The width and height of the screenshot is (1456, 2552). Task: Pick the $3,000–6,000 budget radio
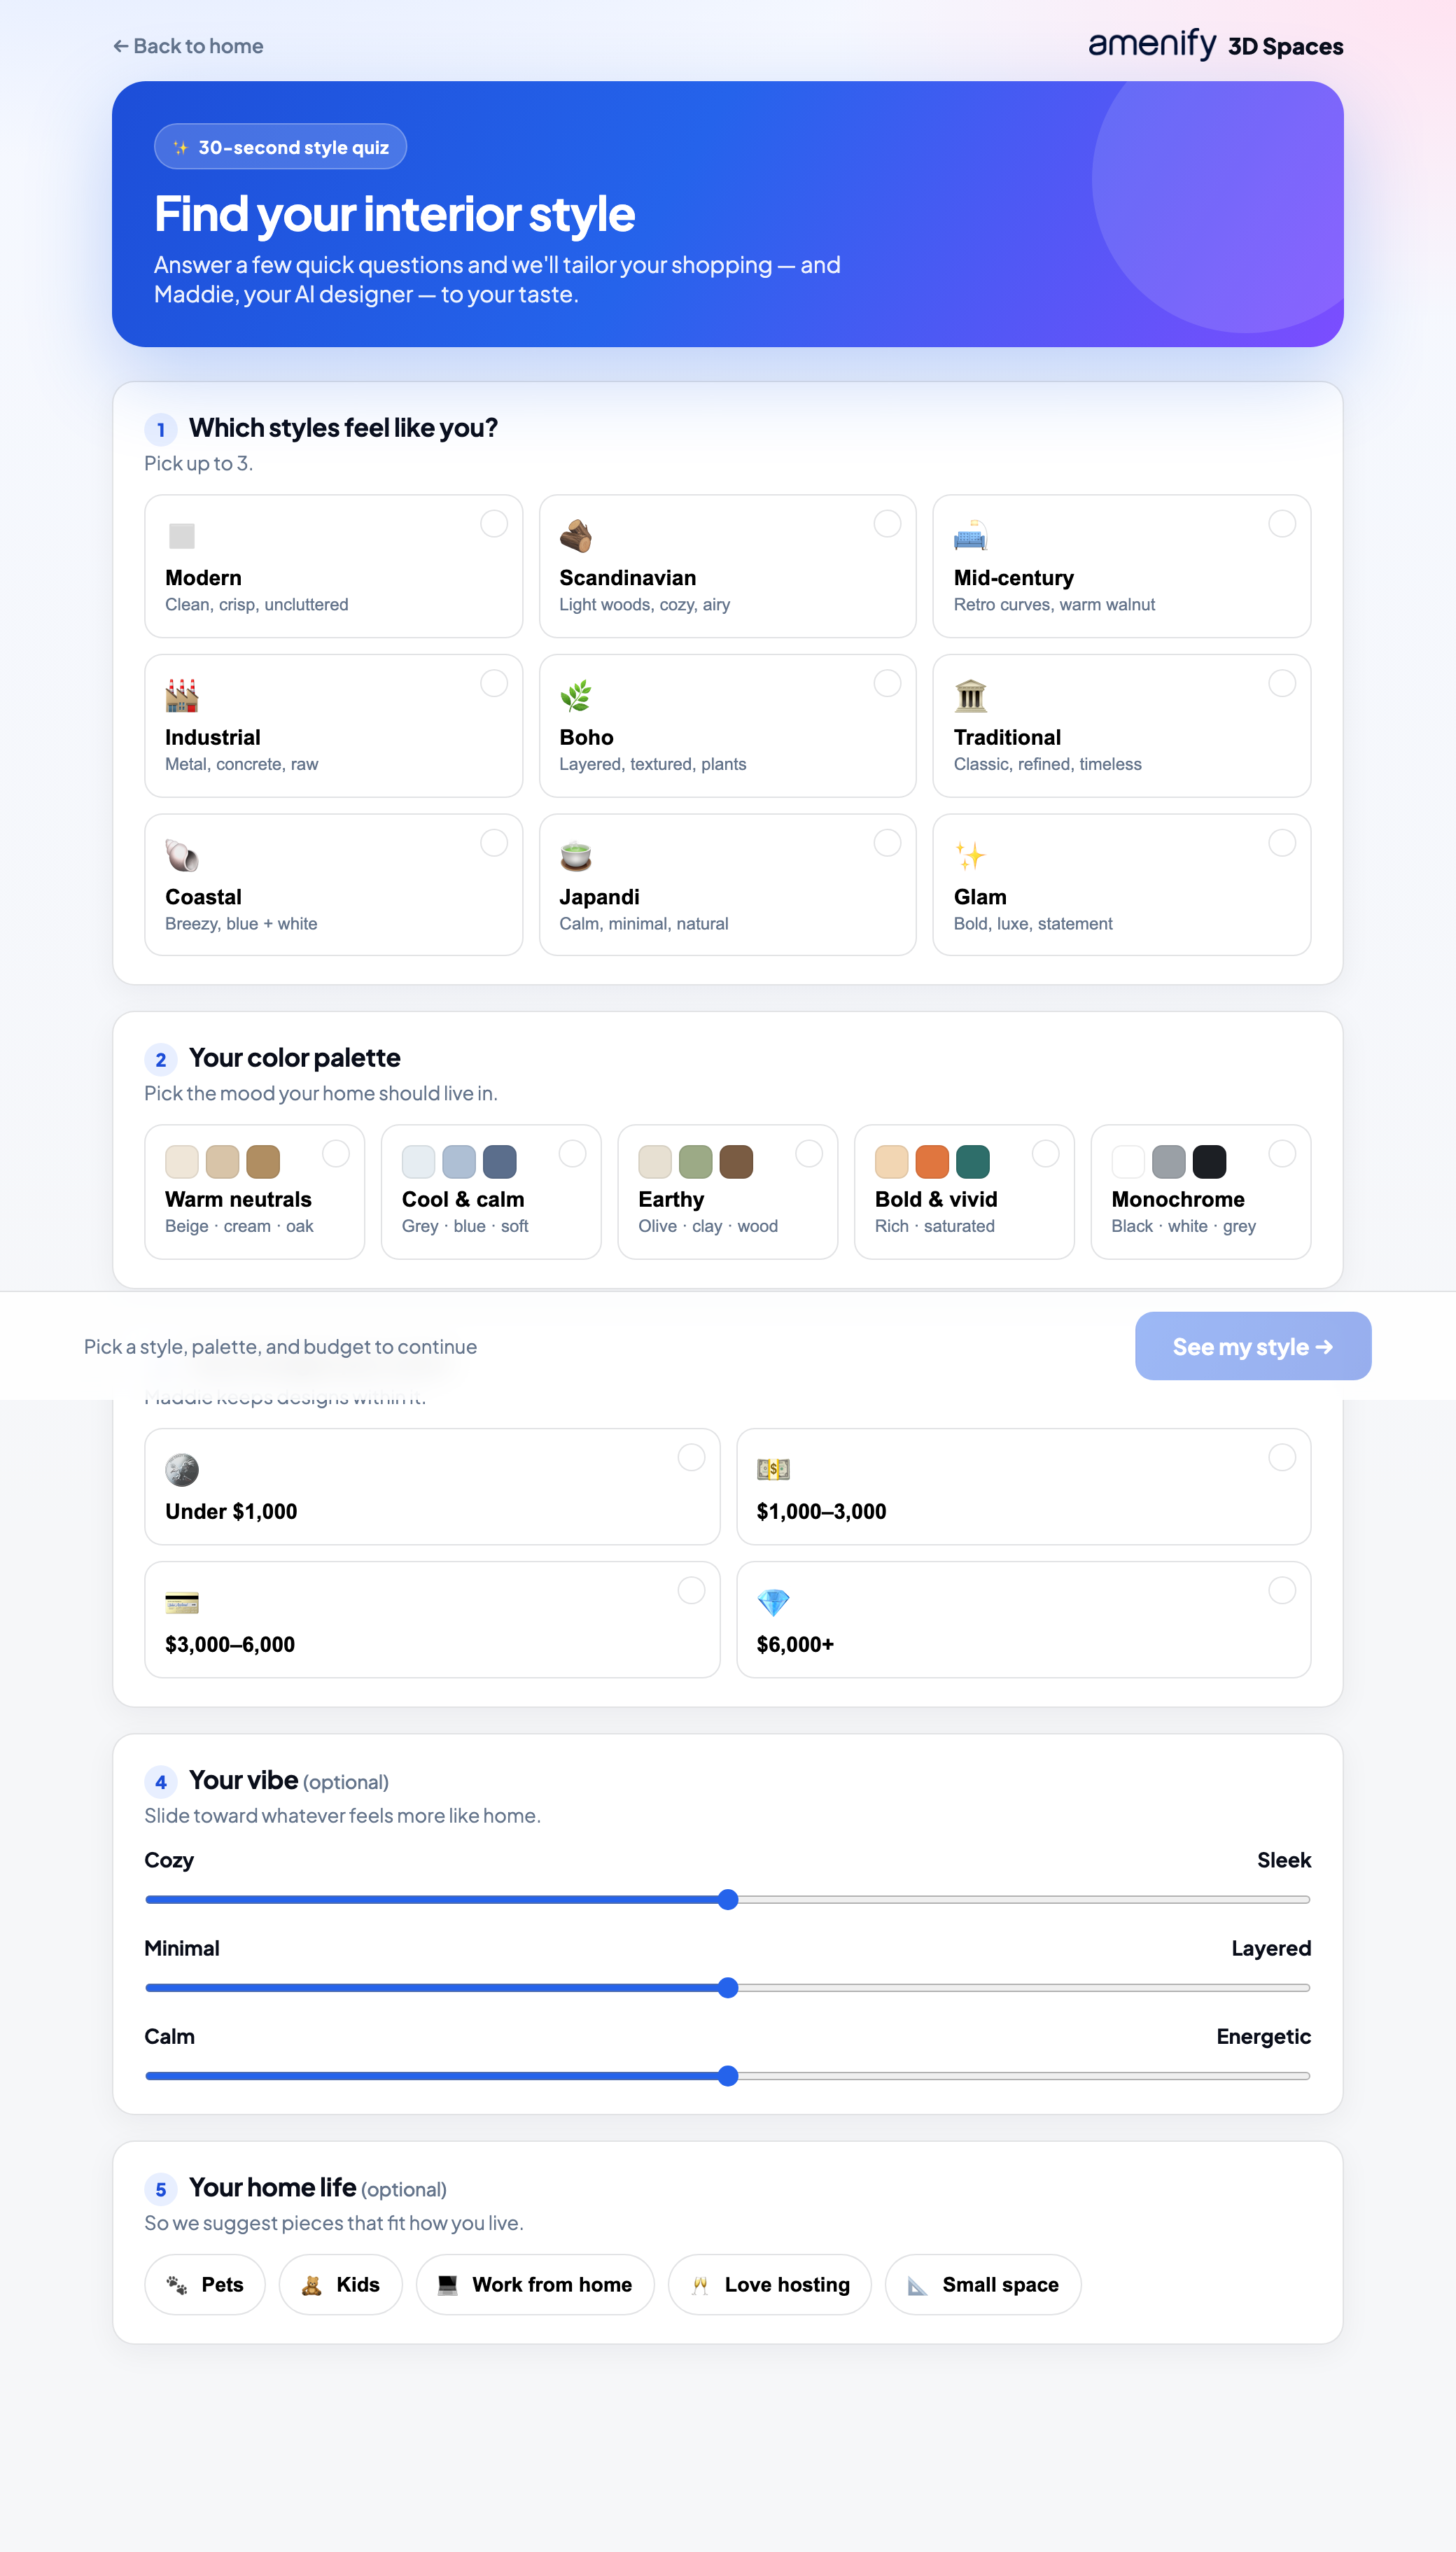691,1590
